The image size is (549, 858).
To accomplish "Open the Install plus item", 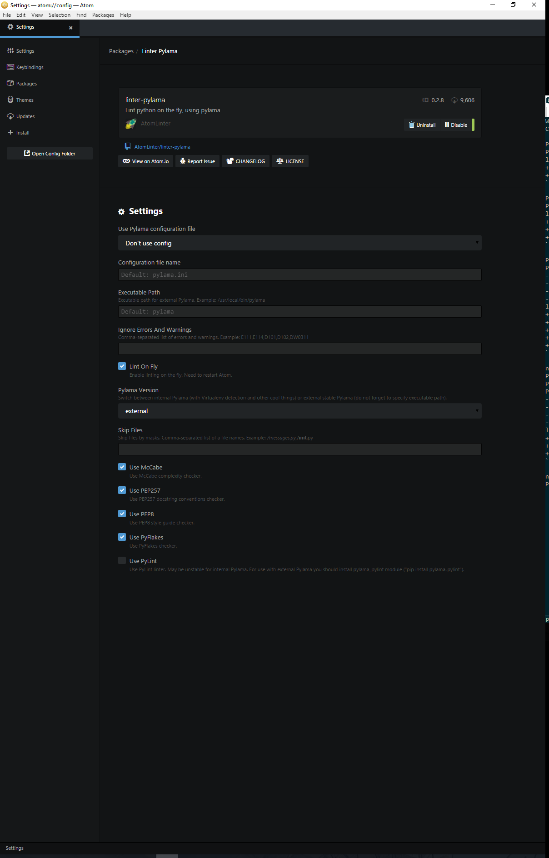I will (19, 133).
